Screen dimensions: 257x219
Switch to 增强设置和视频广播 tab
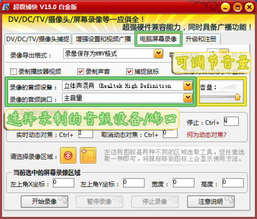pyautogui.click(x=103, y=39)
